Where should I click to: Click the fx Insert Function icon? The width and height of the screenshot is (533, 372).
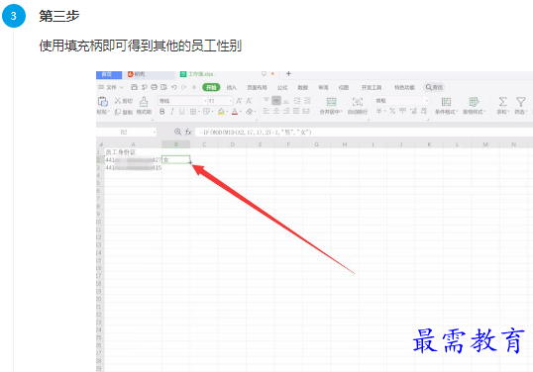point(188,132)
